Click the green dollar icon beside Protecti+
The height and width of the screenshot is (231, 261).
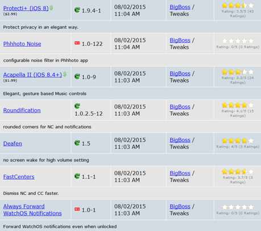pyautogui.click(x=51, y=8)
